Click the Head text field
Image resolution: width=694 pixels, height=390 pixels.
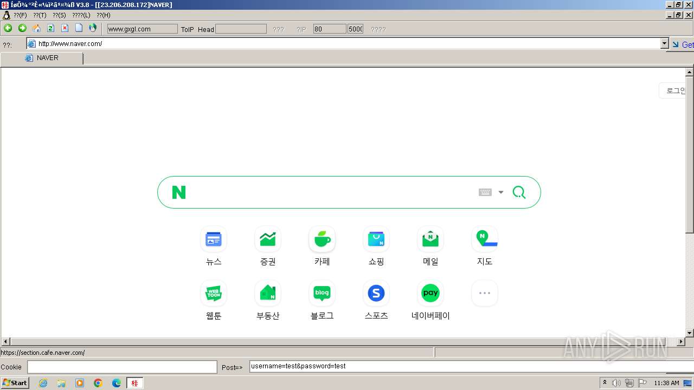pos(241,29)
